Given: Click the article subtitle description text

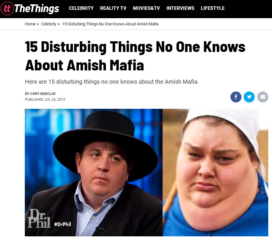Looking at the screenshot, I should pyautogui.click(x=112, y=82).
